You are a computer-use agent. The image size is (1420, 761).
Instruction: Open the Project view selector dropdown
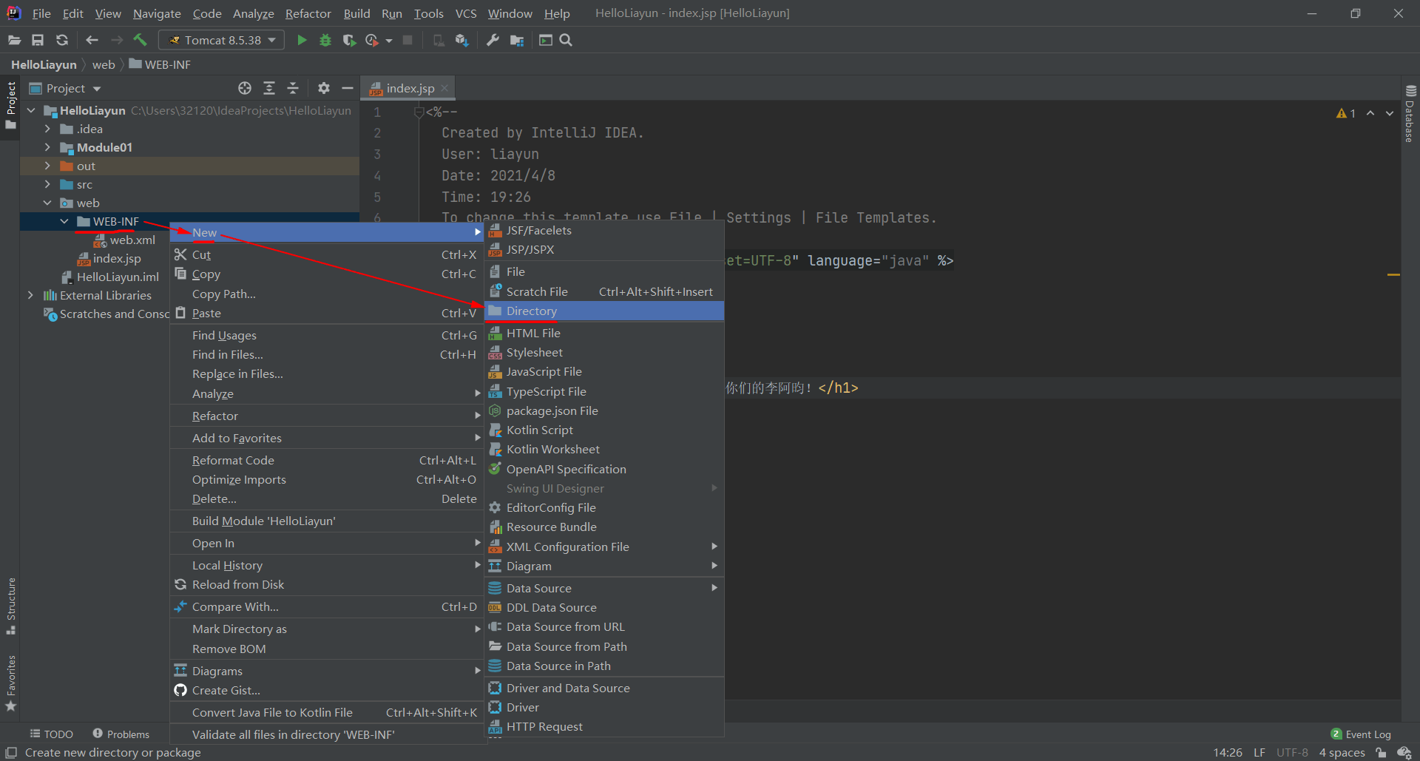coord(65,88)
